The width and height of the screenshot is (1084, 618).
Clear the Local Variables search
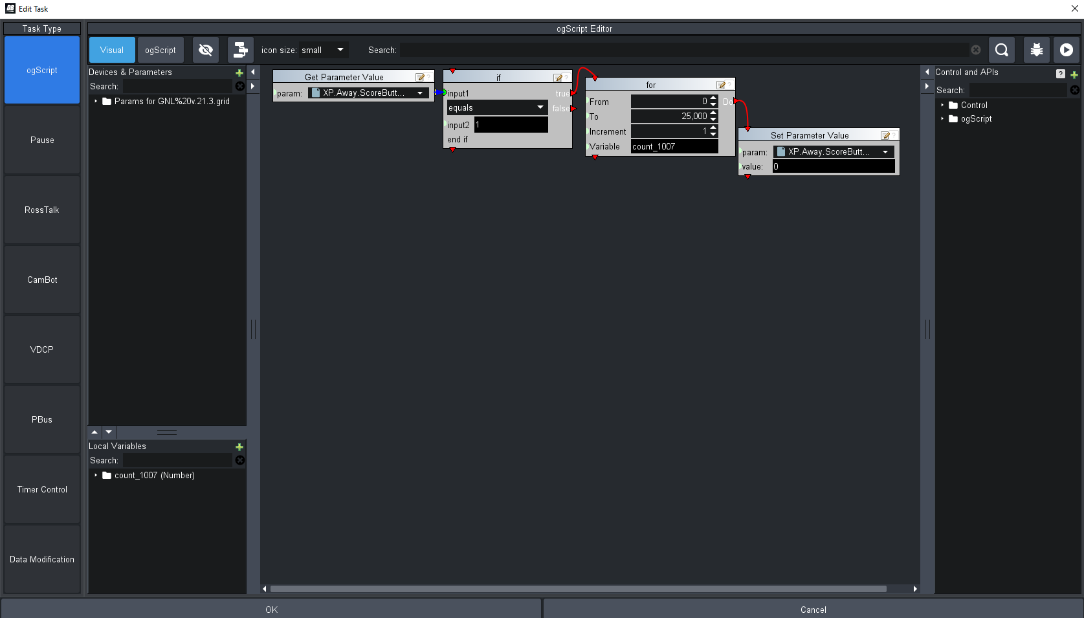pos(240,460)
